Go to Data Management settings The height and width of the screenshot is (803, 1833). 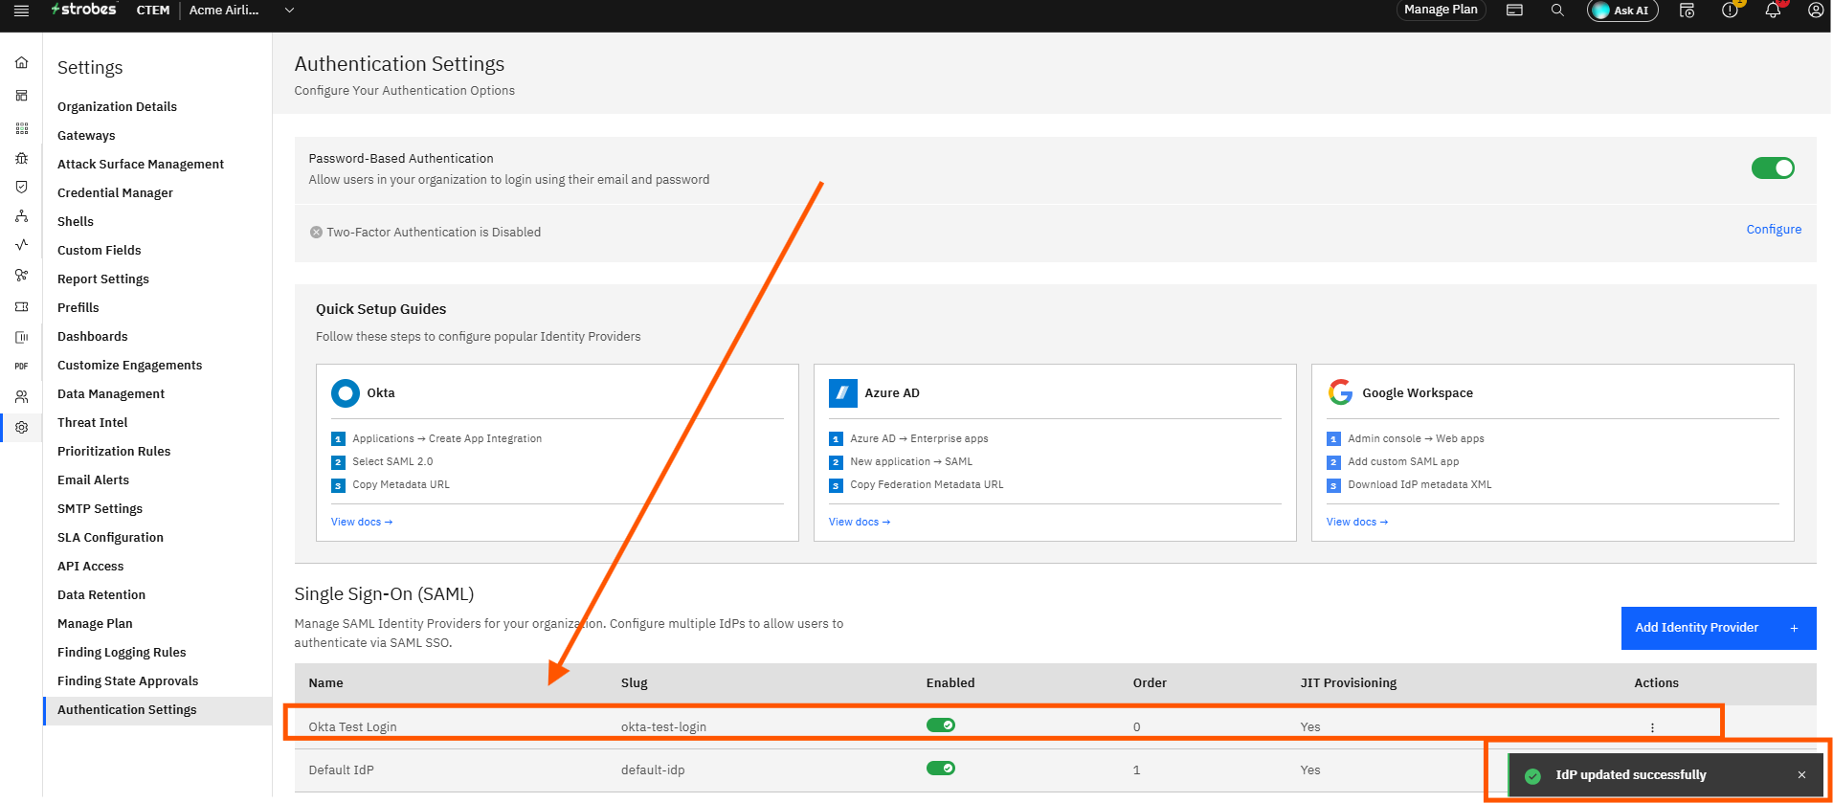111,393
